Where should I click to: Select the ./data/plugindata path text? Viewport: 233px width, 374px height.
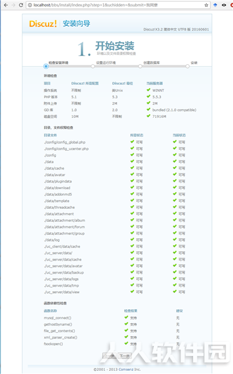click(x=58, y=181)
